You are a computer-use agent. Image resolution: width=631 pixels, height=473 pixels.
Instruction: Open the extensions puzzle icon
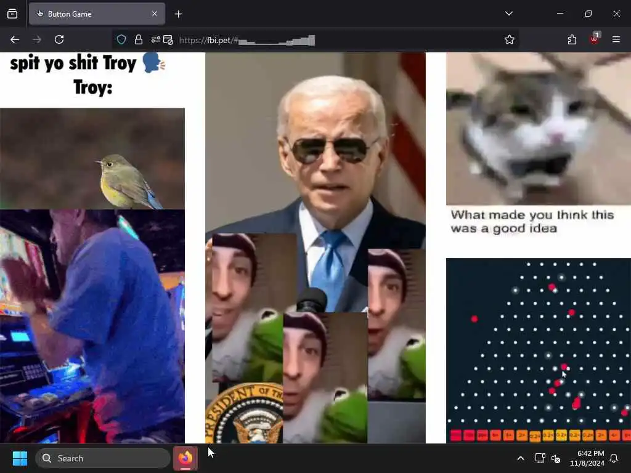click(x=572, y=39)
